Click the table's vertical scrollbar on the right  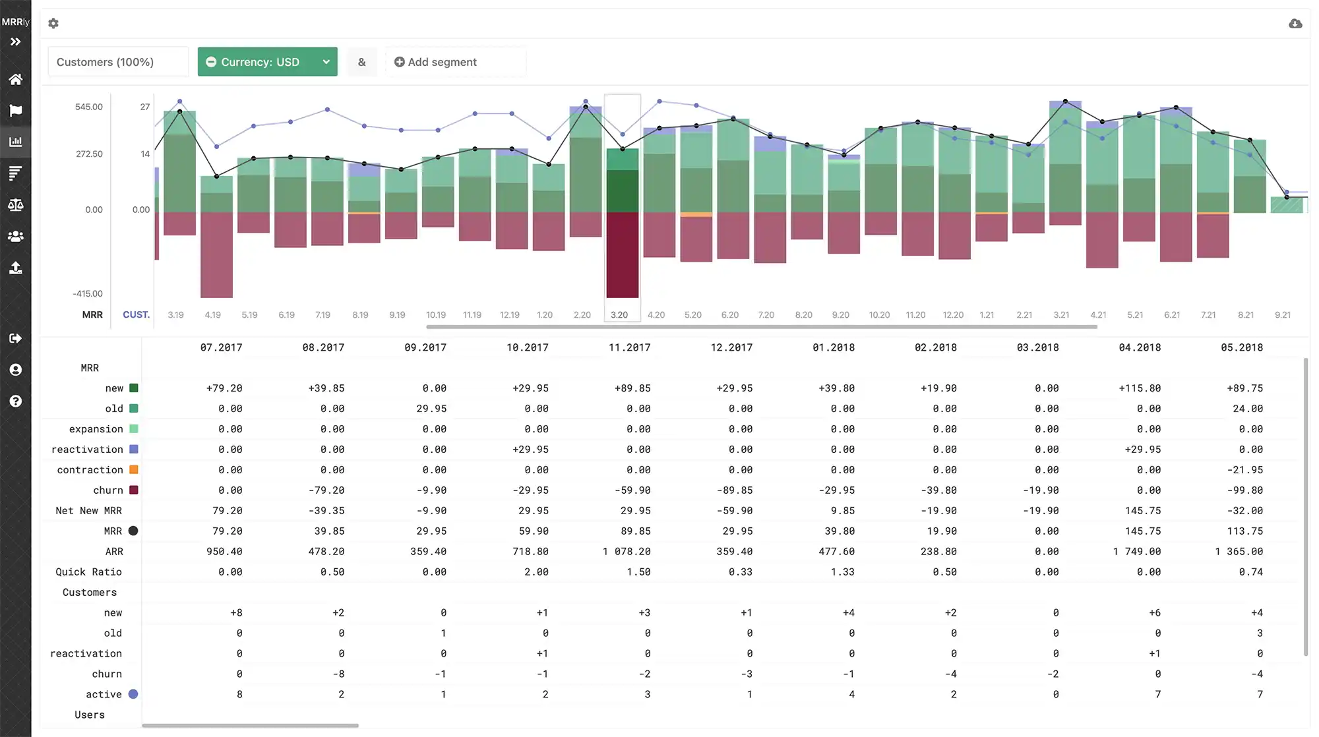pos(1306,506)
